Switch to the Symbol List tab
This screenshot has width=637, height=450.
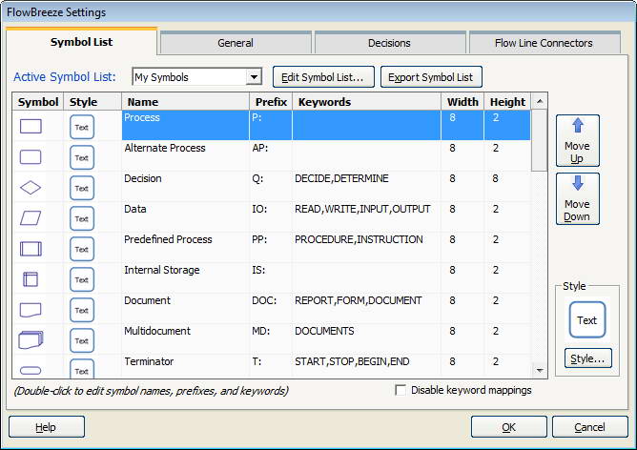pyautogui.click(x=81, y=42)
